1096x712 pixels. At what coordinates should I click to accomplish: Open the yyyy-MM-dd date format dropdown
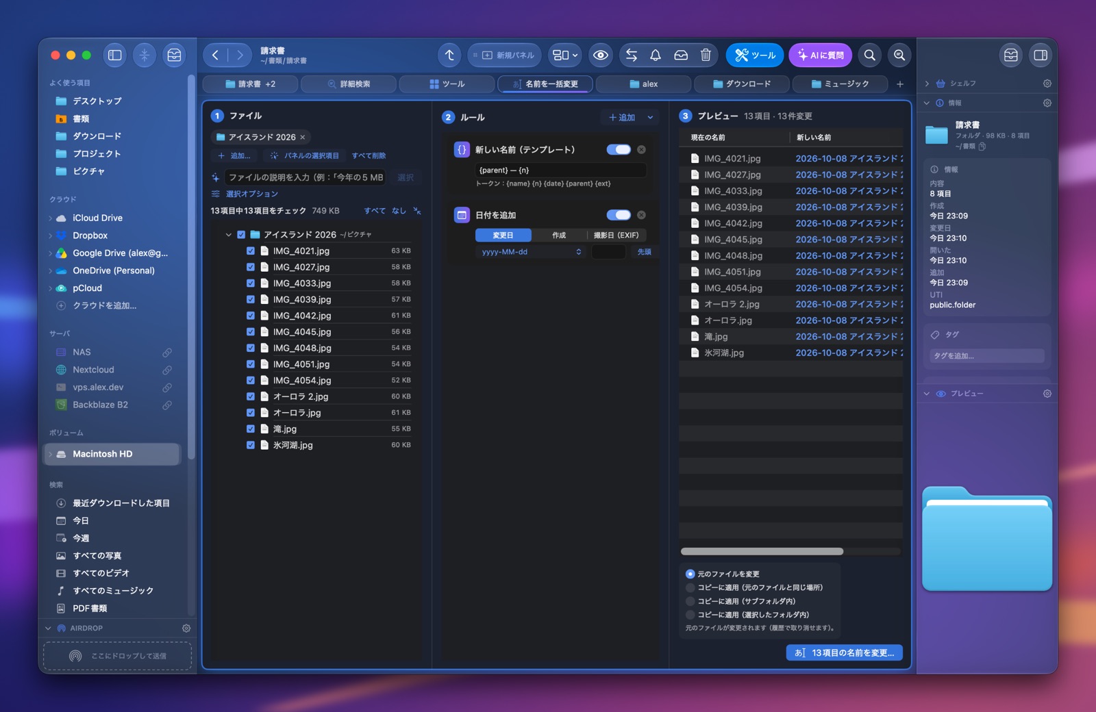[531, 252]
